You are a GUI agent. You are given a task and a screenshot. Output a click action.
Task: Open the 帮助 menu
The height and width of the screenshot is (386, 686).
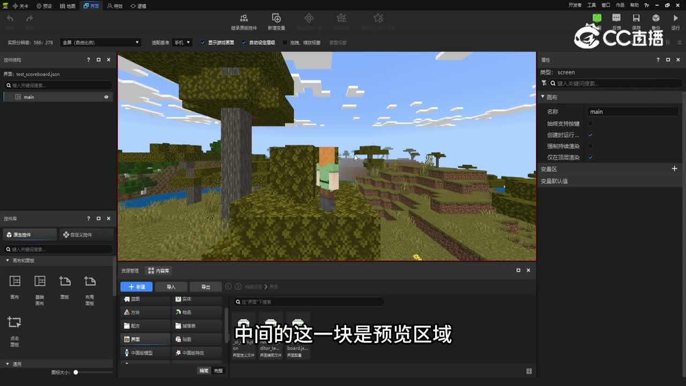[x=634, y=5]
